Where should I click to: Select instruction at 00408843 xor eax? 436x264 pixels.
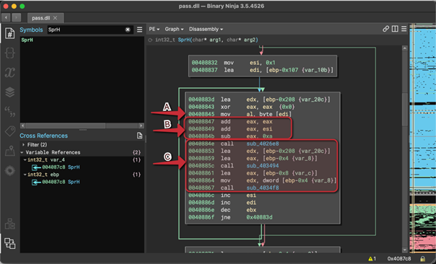coord(241,107)
